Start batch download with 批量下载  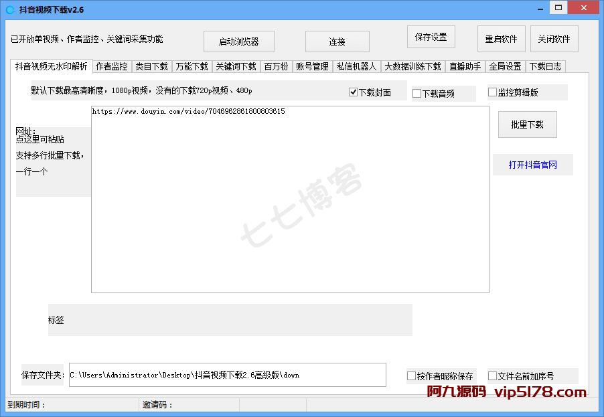pos(528,124)
